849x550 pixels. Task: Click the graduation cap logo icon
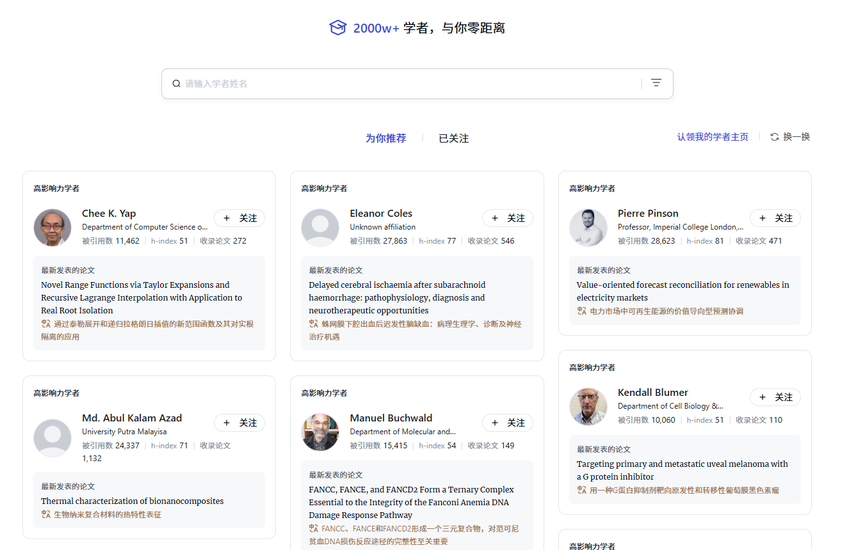pos(337,28)
